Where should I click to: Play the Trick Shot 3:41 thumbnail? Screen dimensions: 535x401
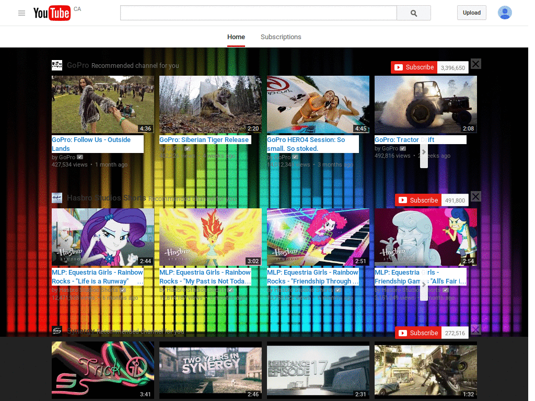coord(103,370)
